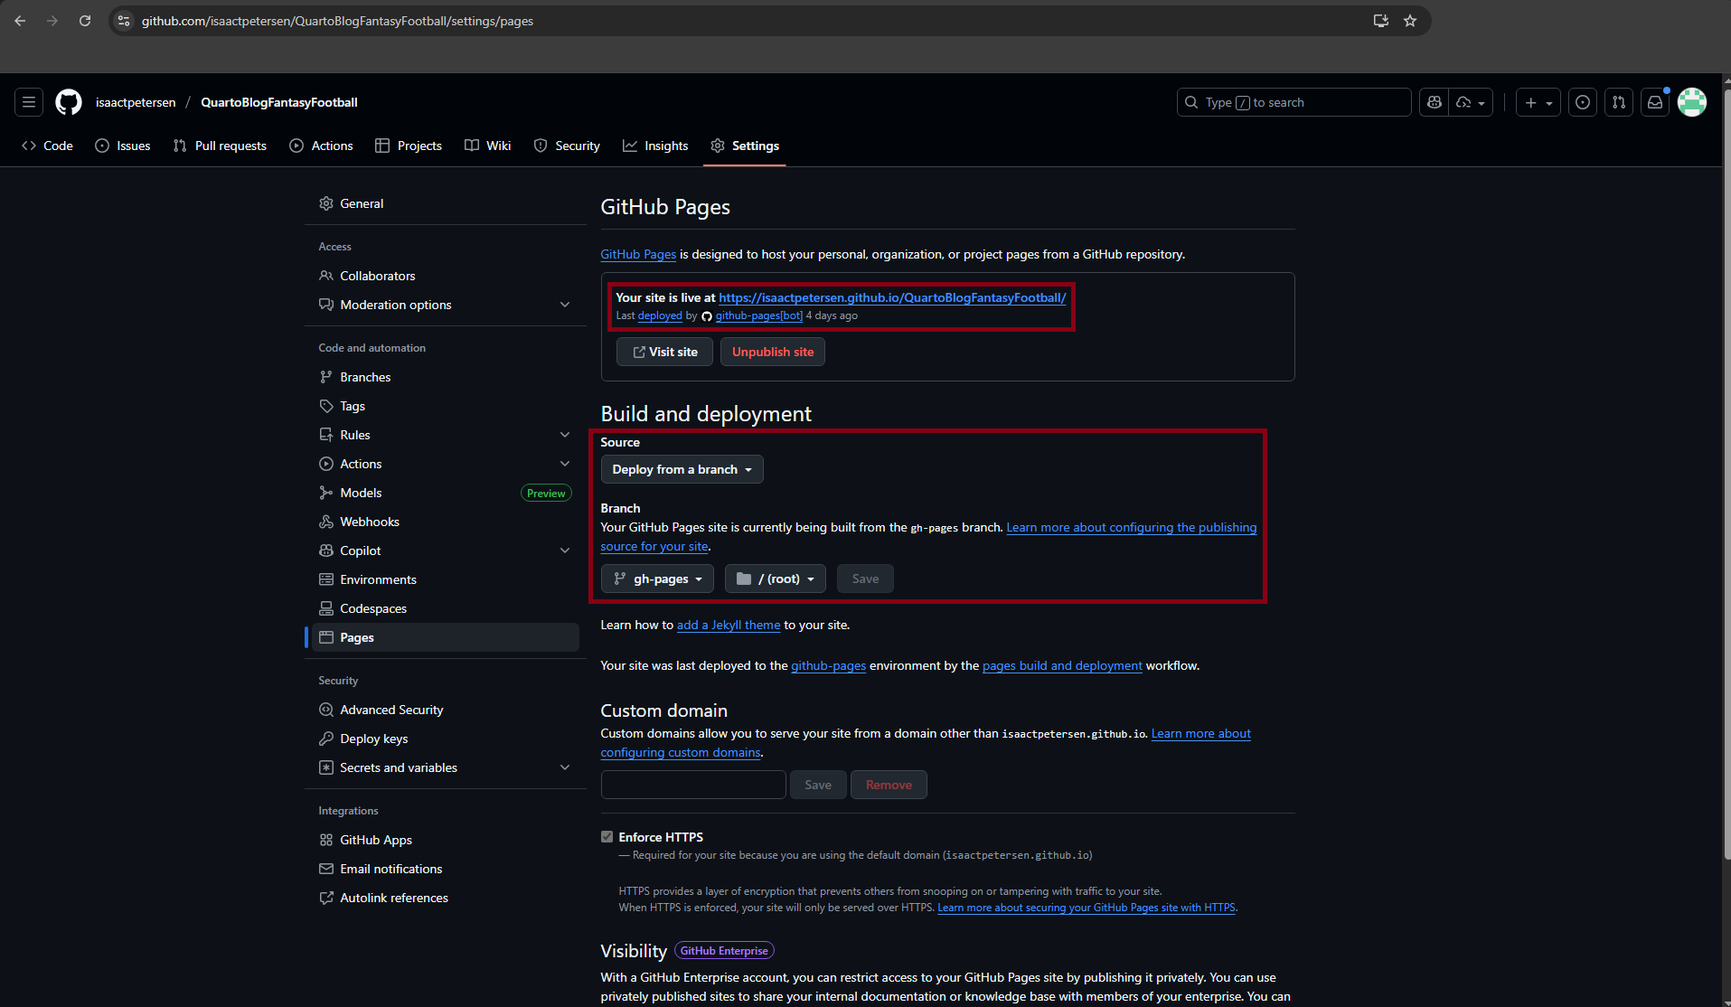Open the GitHub homepage logo
Viewport: 1731px width, 1007px height.
[x=69, y=102]
